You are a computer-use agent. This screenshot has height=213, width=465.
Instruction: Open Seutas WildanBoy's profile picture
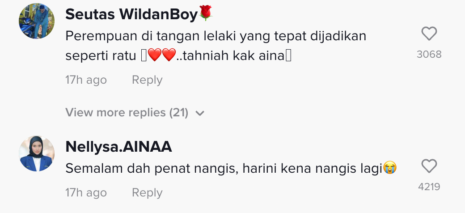point(37,21)
